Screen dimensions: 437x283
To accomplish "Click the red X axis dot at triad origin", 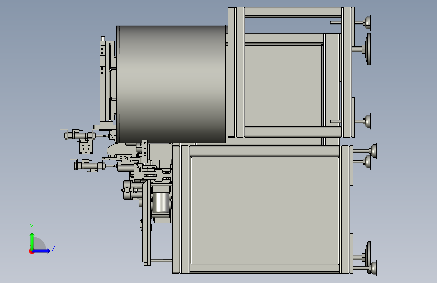I will point(31,251).
